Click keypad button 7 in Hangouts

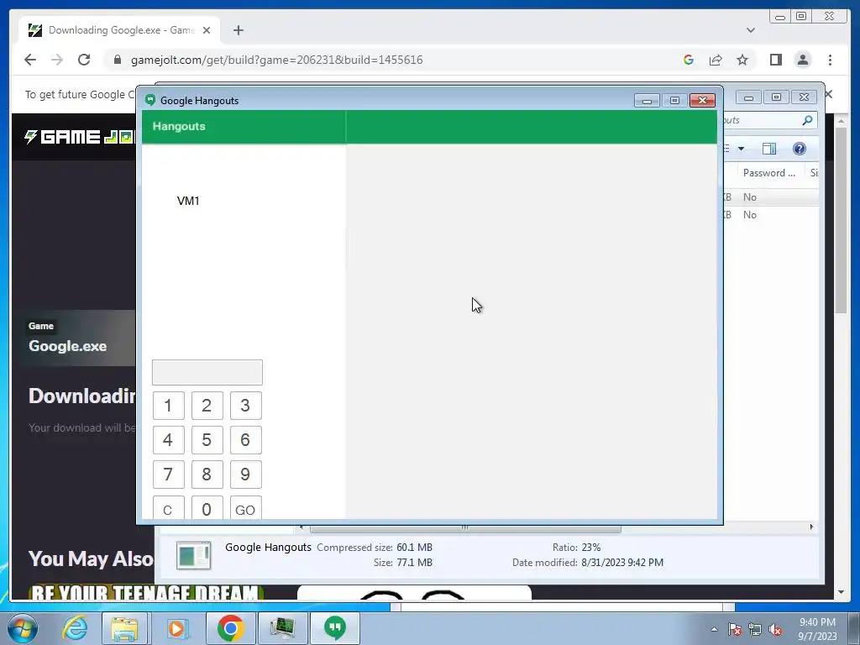pos(168,475)
